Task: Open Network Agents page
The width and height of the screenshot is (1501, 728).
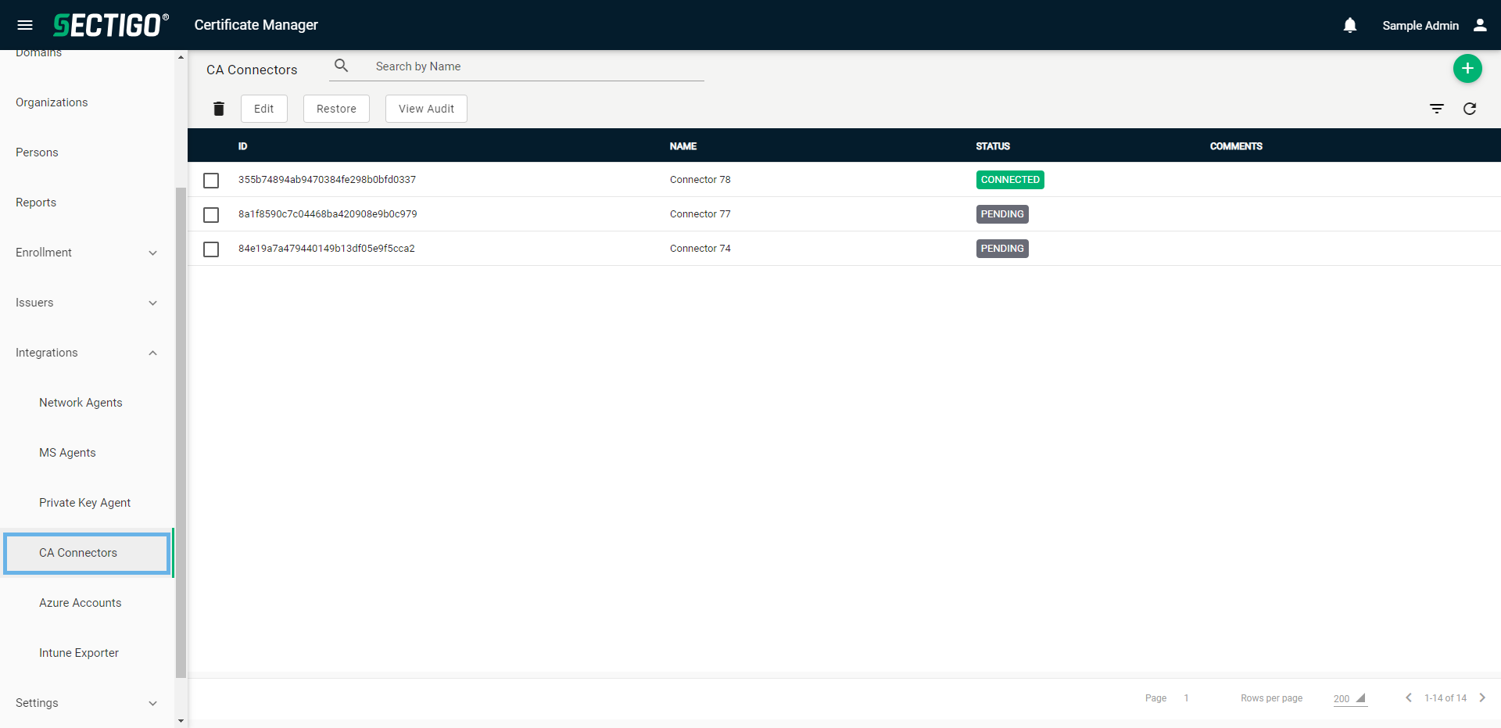Action: (81, 403)
